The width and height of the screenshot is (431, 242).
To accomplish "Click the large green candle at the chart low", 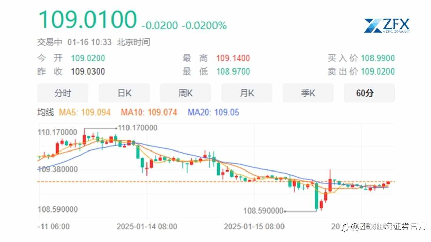I will pyautogui.click(x=317, y=196).
